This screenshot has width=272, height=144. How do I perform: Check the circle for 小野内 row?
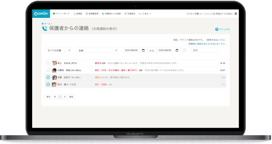(48, 70)
